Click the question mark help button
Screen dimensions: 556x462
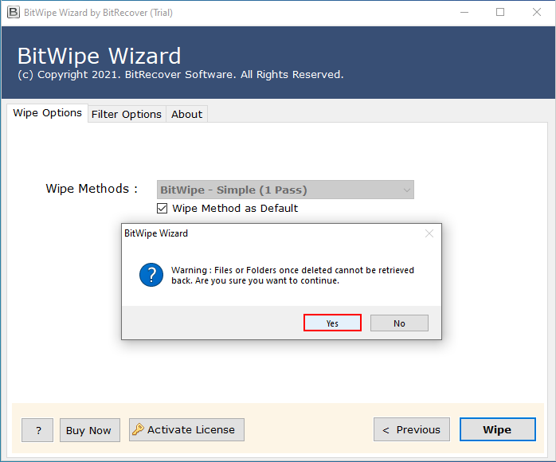pyautogui.click(x=37, y=430)
